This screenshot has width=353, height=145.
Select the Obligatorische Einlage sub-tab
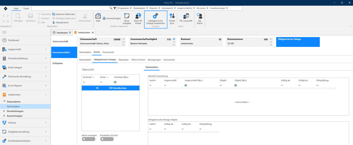click(105, 60)
